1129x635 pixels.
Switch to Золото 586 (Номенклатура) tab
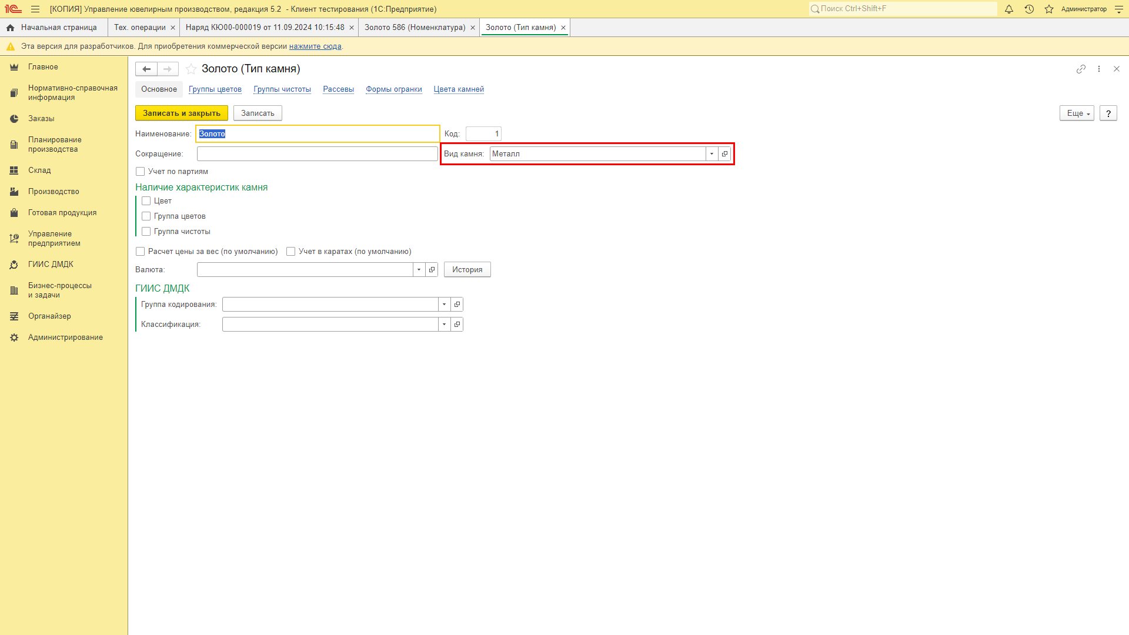click(x=415, y=28)
